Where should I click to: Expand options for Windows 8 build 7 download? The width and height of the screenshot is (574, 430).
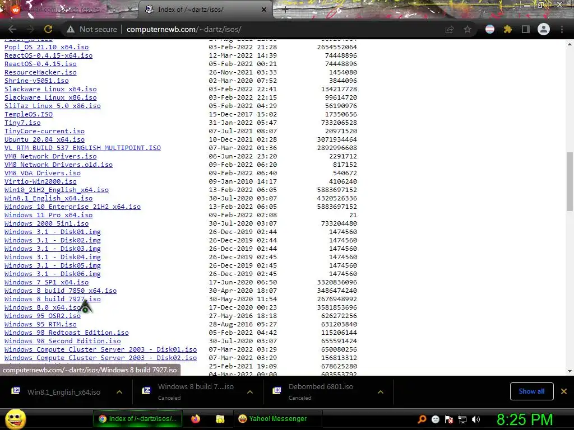tap(250, 392)
